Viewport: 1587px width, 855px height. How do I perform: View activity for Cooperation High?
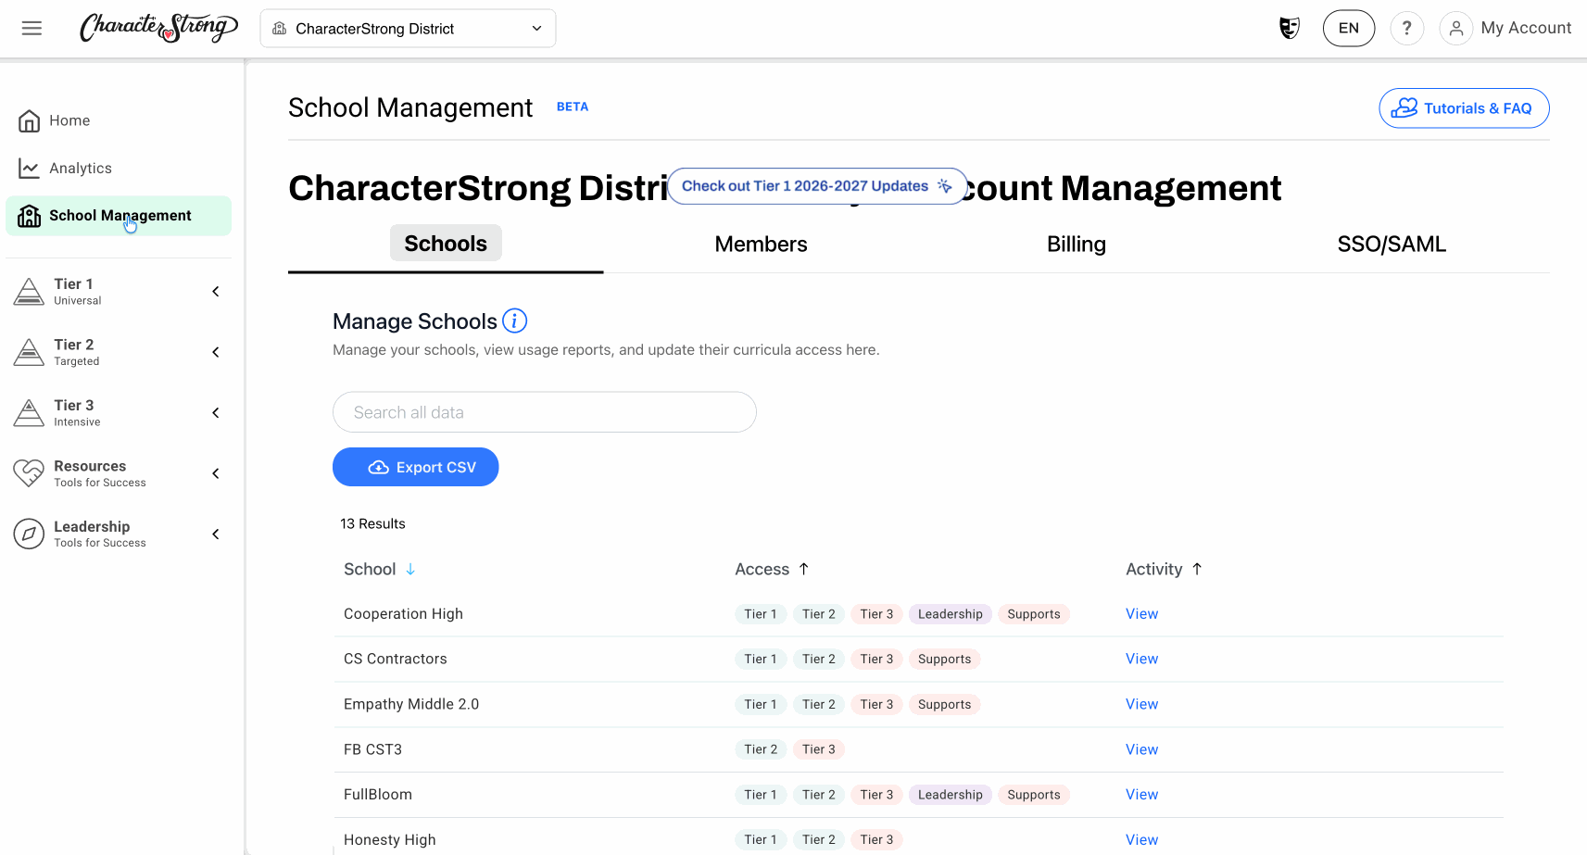pos(1141,614)
